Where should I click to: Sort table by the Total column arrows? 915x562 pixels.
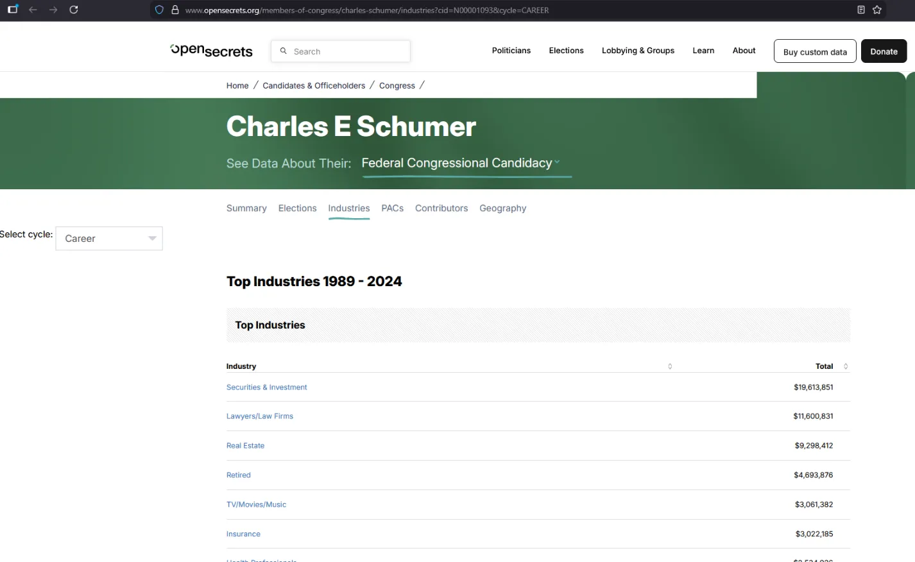point(846,366)
